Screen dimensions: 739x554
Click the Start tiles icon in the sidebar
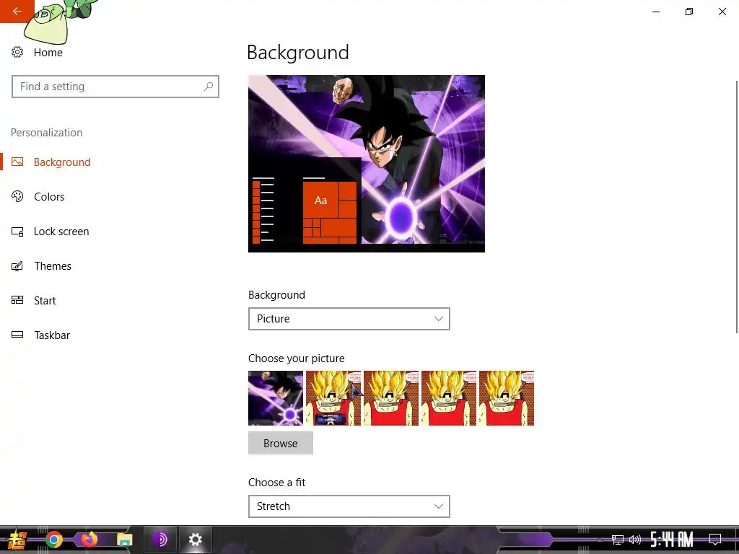click(x=17, y=301)
